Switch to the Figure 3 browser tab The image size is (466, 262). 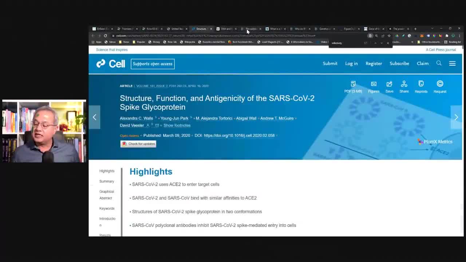tap(349, 29)
